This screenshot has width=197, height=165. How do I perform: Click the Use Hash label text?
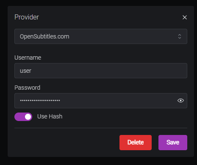[x=50, y=116]
